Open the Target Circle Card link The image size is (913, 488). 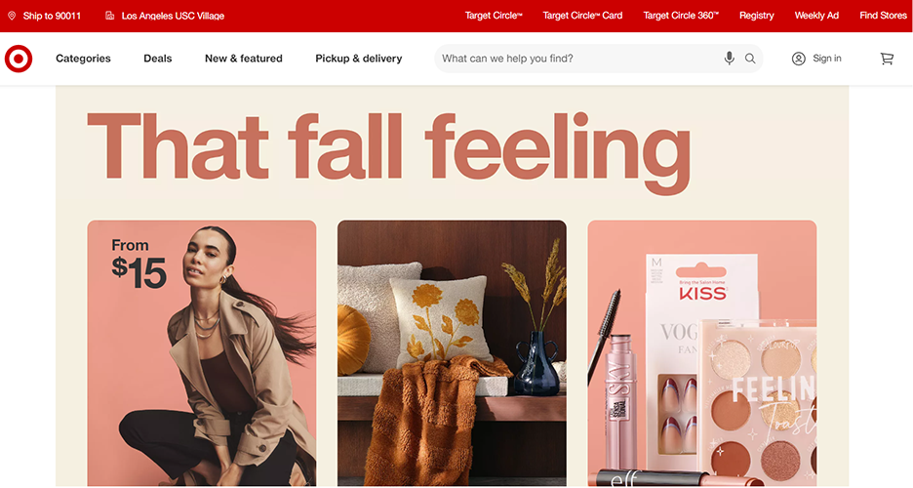pyautogui.click(x=582, y=16)
